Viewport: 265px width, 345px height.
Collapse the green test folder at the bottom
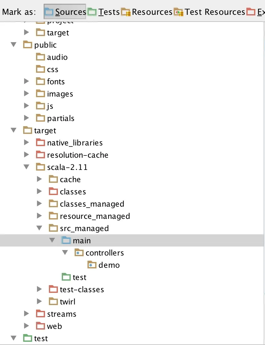(x=14, y=338)
